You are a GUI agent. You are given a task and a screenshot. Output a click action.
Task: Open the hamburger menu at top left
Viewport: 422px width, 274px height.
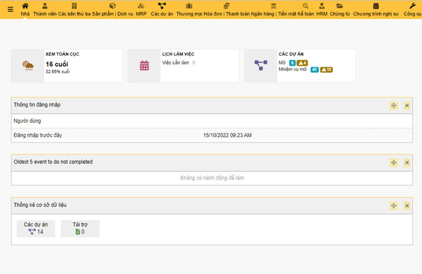coord(11,9)
